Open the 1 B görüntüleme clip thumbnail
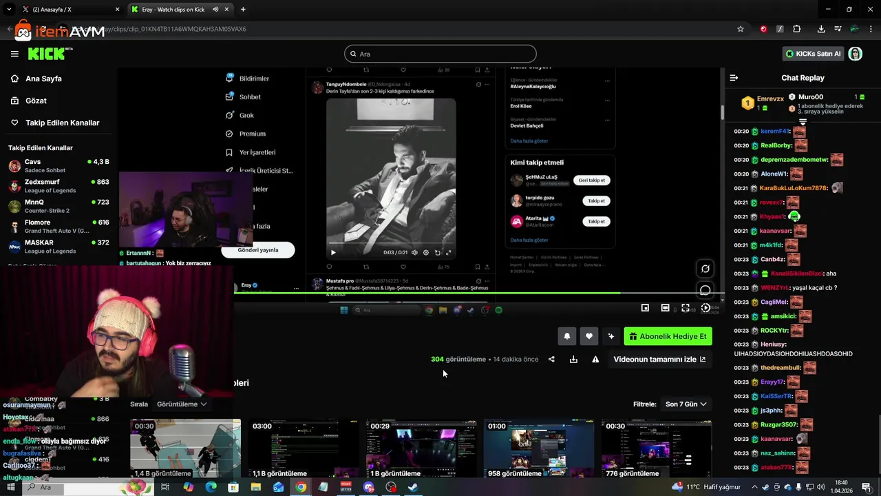881x496 pixels. point(421,448)
